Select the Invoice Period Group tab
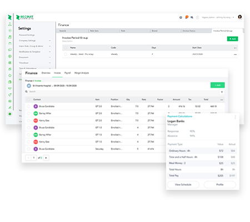Screen dimensions: 250x222 pos(227,31)
